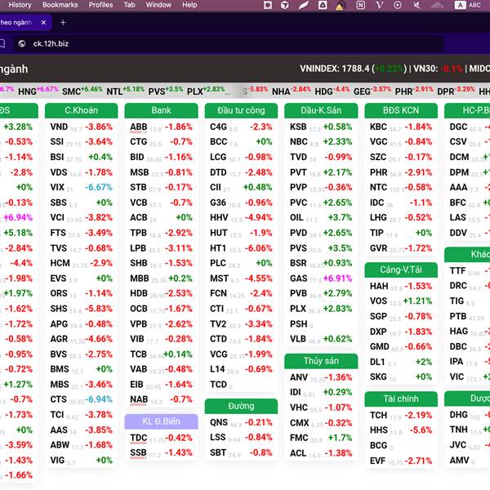Click the cloud icon in menu bar
Viewport: 490px width, 490px height.
coord(437,5)
